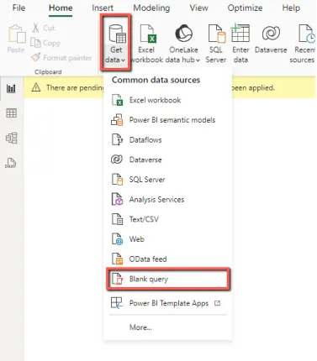Choose Dataverse from the dropdown list
This screenshot has height=361, width=317.
pos(167,160)
